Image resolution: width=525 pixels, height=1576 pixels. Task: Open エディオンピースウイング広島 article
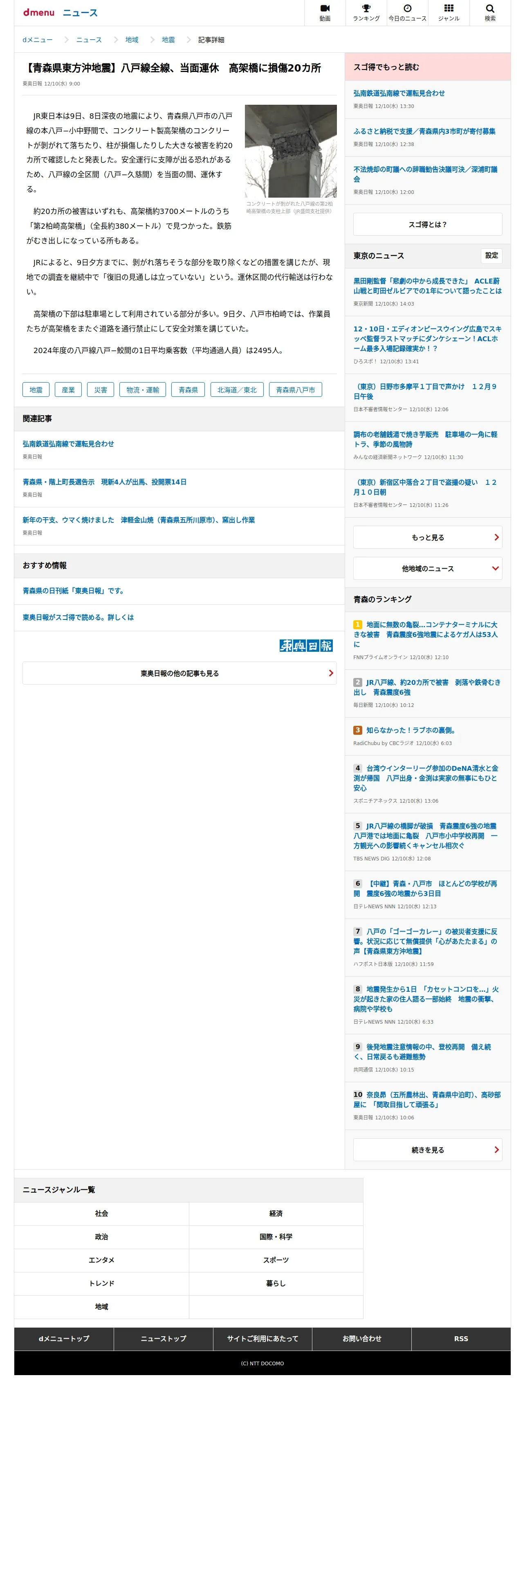point(427,338)
